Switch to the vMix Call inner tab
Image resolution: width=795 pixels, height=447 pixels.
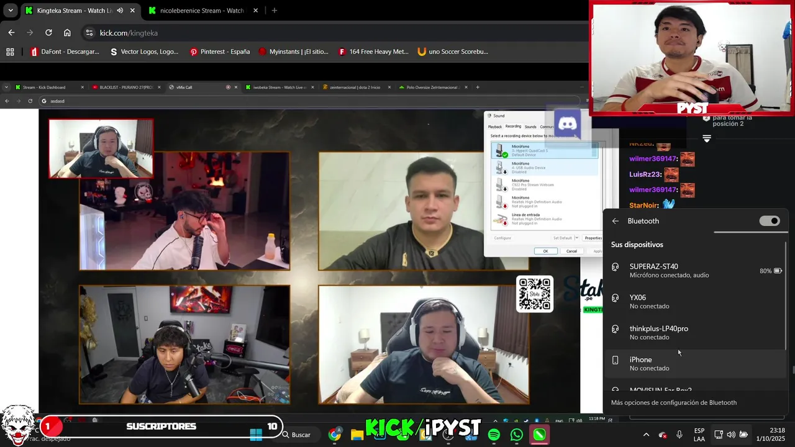click(x=198, y=88)
